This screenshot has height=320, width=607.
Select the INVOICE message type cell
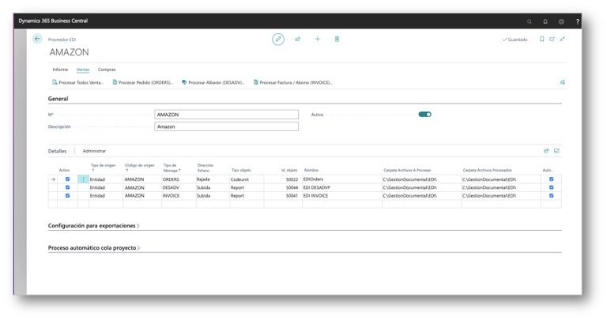179,196
